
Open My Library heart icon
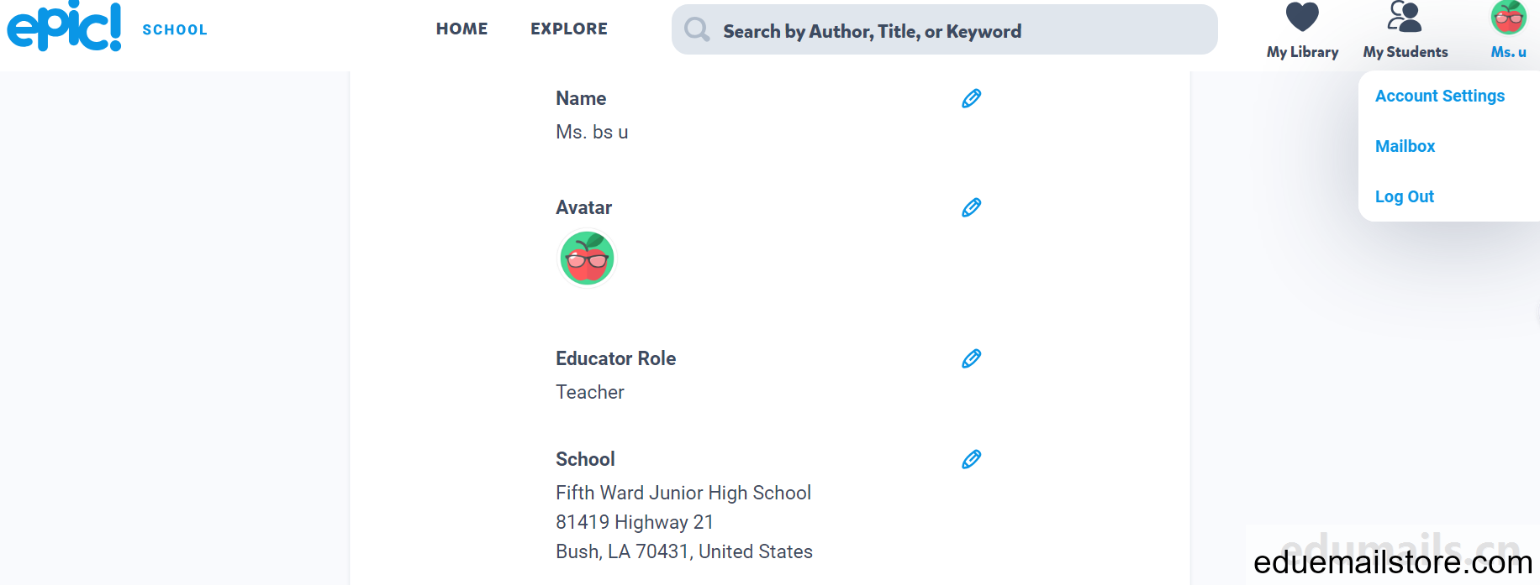[1302, 18]
